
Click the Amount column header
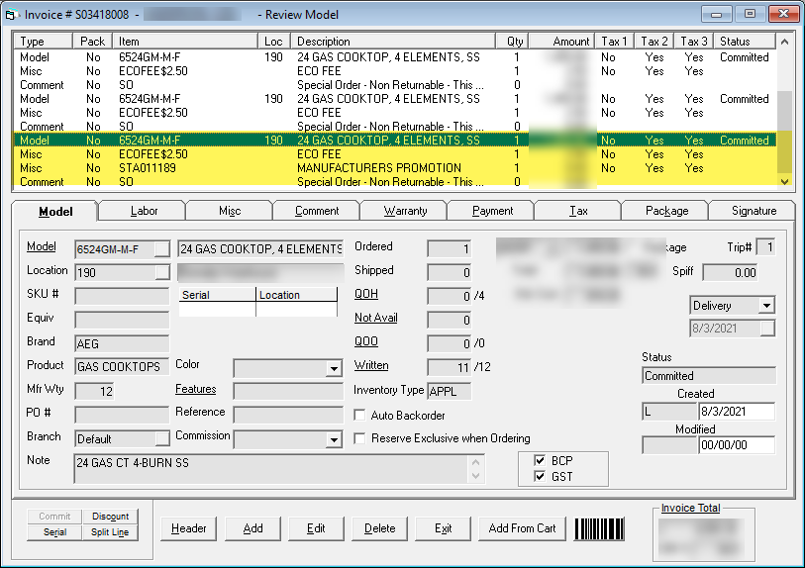(x=561, y=41)
